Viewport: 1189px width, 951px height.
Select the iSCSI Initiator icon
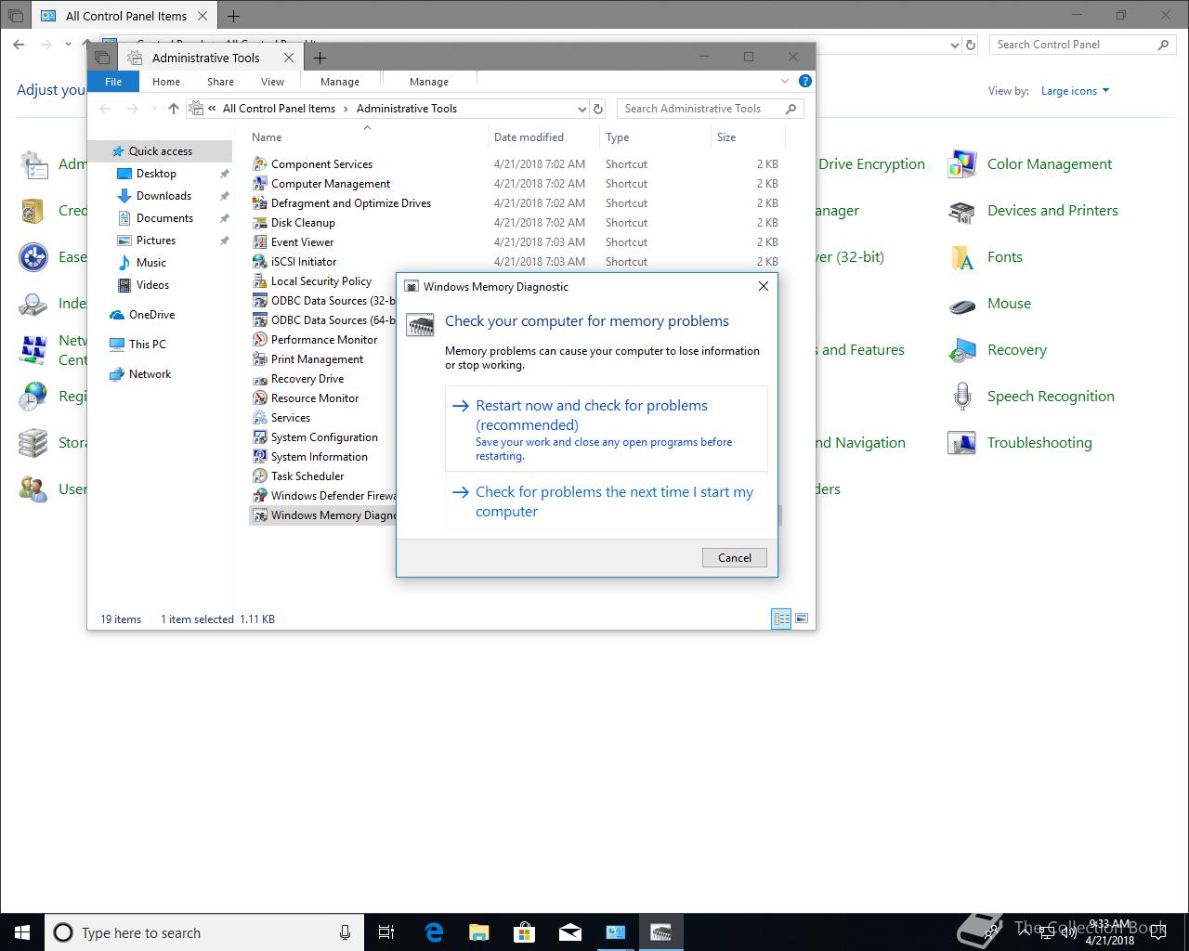tap(260, 262)
